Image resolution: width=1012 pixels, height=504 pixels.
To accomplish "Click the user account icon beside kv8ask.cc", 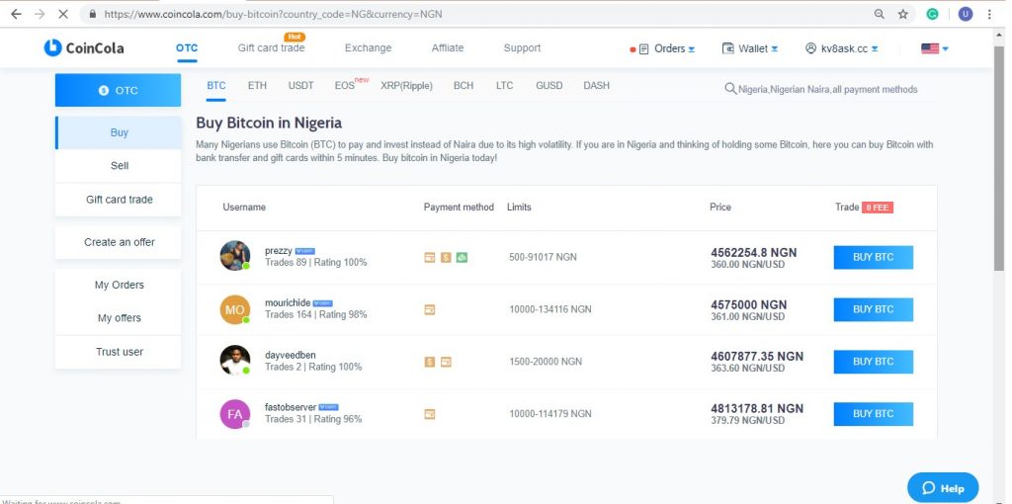I will pos(810,48).
